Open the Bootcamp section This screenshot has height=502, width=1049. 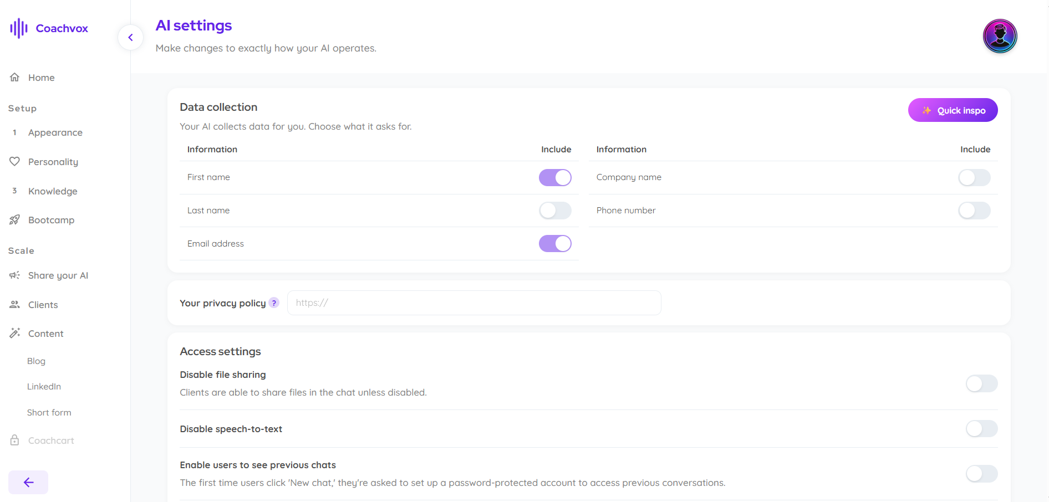pos(51,220)
